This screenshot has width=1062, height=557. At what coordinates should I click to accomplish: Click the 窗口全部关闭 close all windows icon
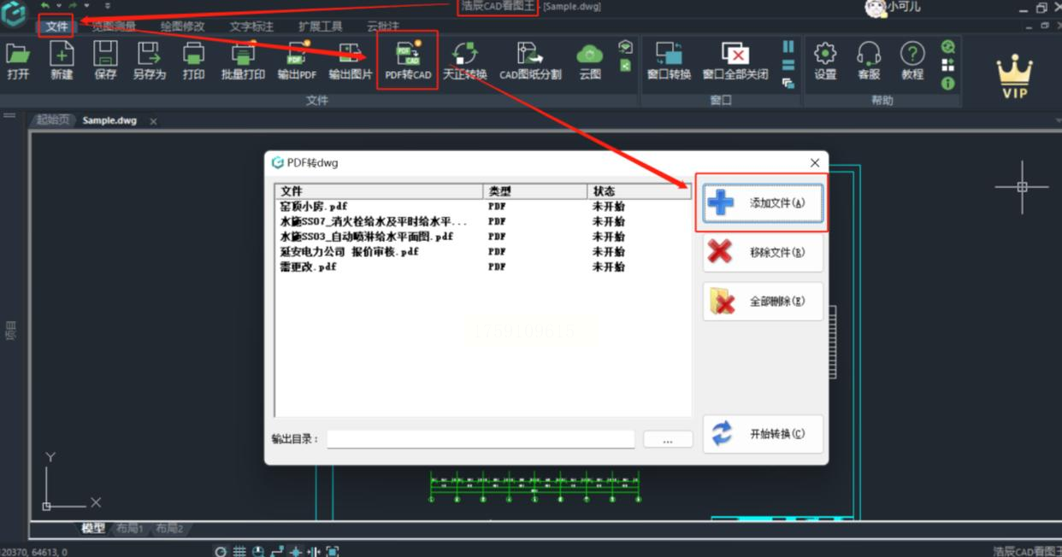(x=735, y=54)
